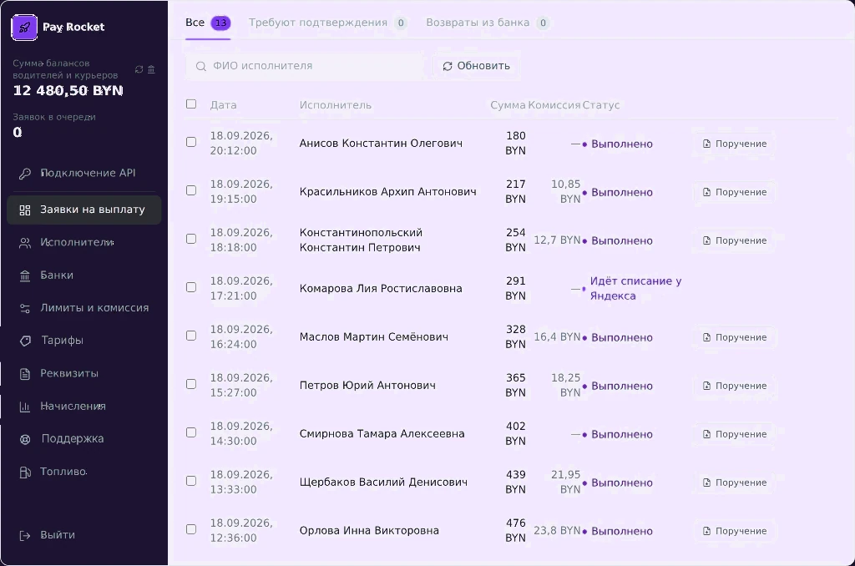Click the Обновить button
This screenshot has width=855, height=566.
(x=477, y=66)
